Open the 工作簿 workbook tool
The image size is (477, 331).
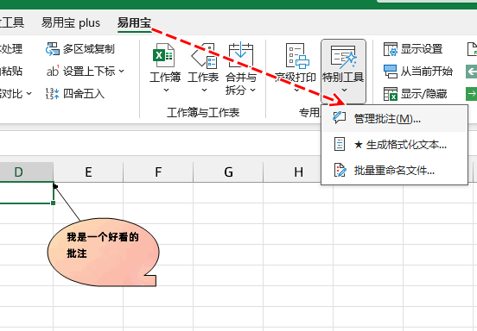pyautogui.click(x=165, y=67)
